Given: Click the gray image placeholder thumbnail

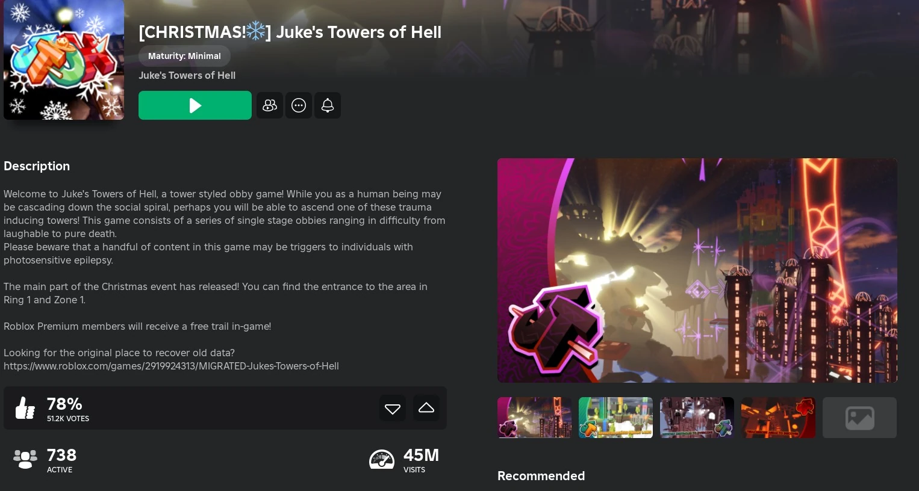Looking at the screenshot, I should click(x=859, y=418).
